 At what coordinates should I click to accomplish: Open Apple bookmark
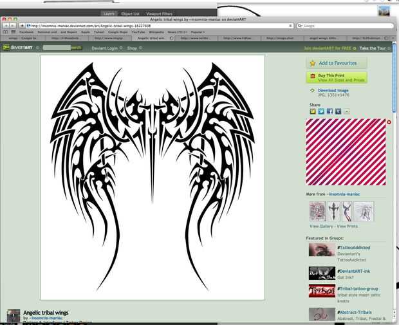point(86,32)
